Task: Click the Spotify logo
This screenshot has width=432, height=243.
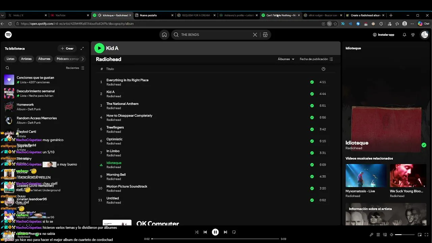Action: click(8, 34)
